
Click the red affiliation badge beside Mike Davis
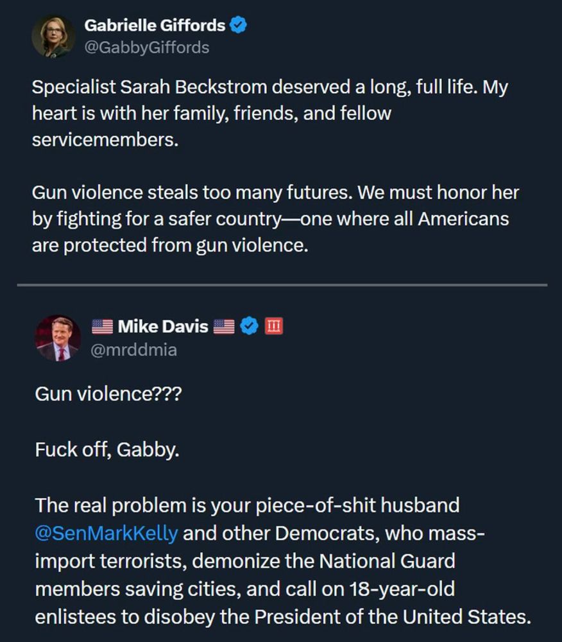point(274,327)
